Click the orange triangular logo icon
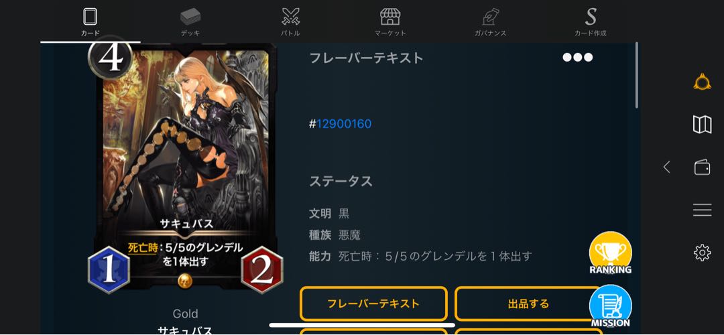This screenshot has width=724, height=335. tap(702, 82)
